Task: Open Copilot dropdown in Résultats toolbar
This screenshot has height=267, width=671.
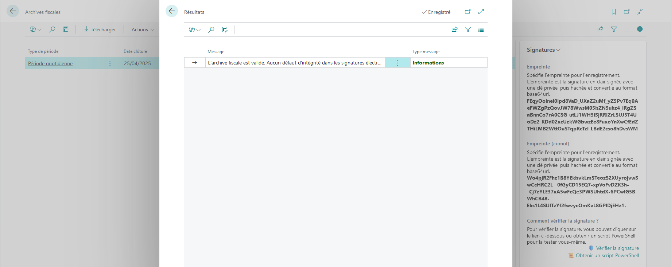Action: coord(195,30)
